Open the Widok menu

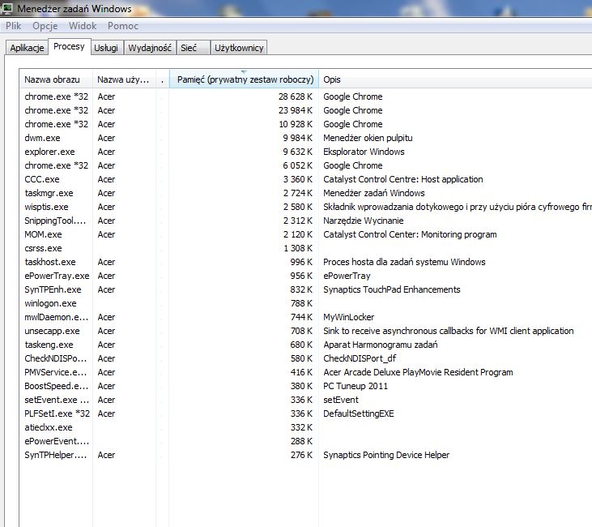click(83, 26)
